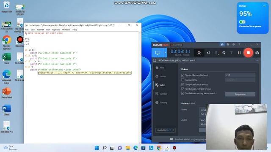
Task: Open Windows Start menu
Action: (x=97, y=148)
